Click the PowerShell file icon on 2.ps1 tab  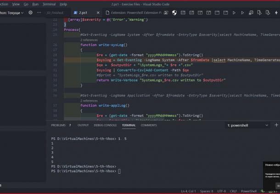75,13
